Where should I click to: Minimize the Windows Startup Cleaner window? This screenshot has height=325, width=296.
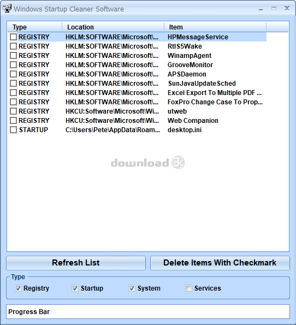261,9
